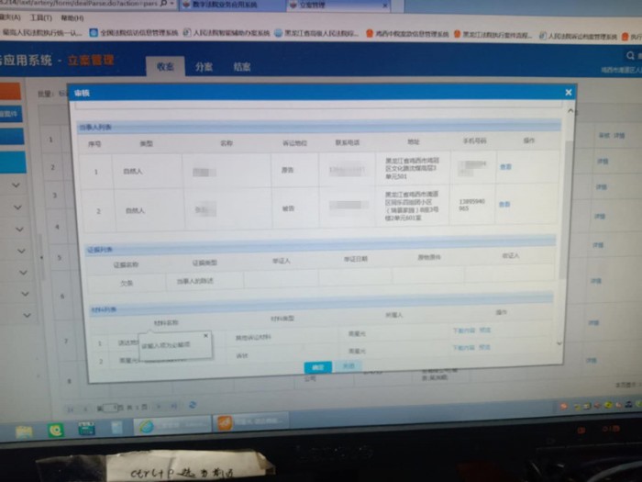Open the File Explorer folder in the taskbar

[x=25, y=431]
